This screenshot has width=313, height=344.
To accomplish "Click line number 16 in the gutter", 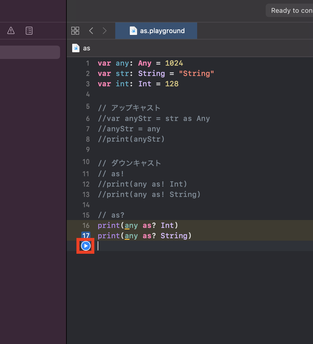I will (x=86, y=225).
